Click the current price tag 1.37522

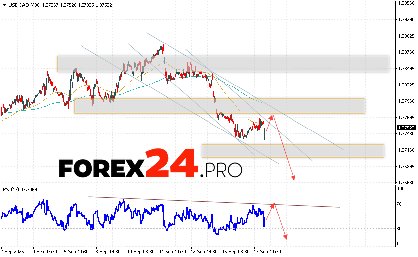point(406,128)
